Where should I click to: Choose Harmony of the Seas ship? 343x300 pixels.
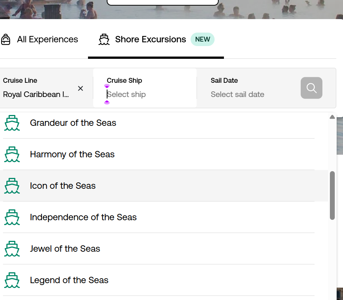72,154
